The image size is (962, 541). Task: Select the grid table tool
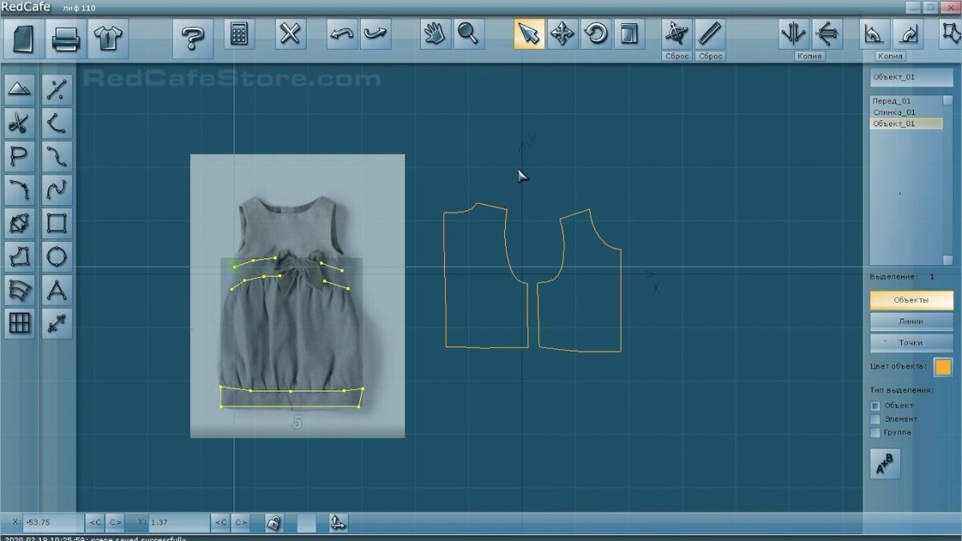20,323
